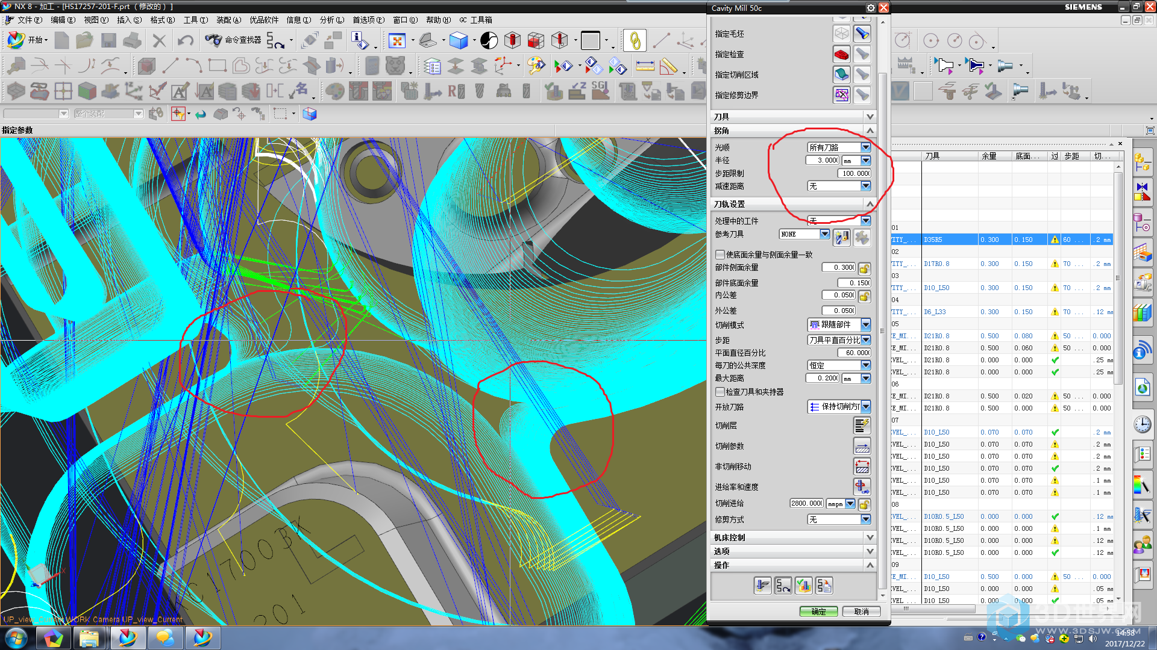Open the 切削进给 mmpm units dropdown
This screenshot has width=1157, height=650.
841,504
